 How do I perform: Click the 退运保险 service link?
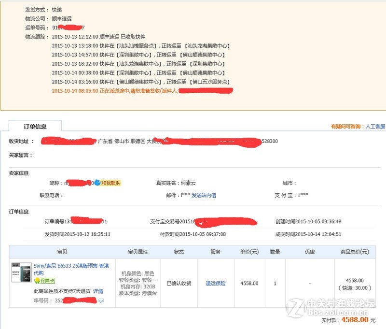(x=215, y=284)
